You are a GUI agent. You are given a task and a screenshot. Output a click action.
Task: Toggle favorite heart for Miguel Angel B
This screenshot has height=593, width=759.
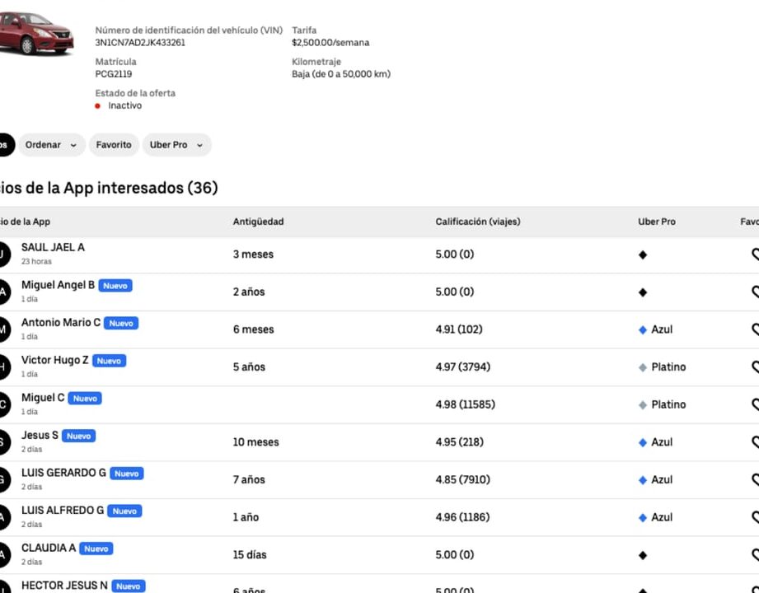(x=754, y=292)
